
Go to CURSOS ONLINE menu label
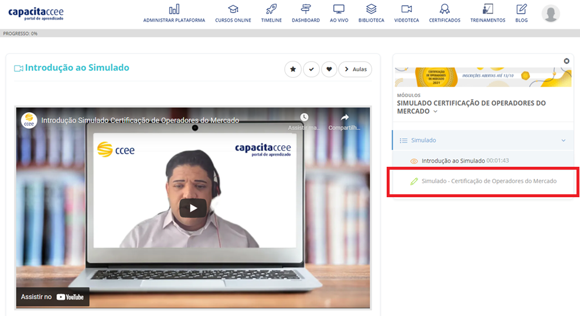pyautogui.click(x=233, y=20)
